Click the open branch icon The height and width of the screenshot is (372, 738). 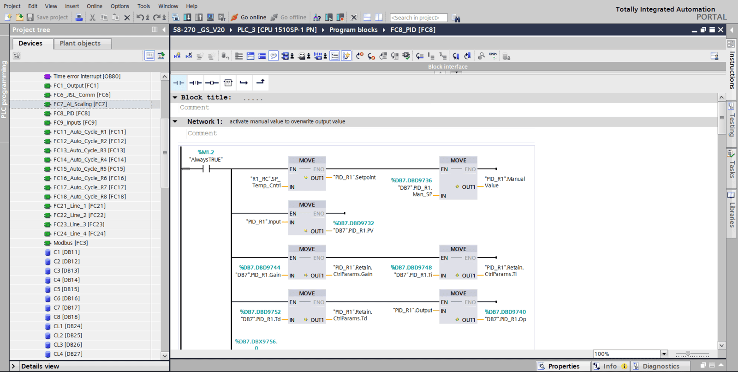pos(244,83)
